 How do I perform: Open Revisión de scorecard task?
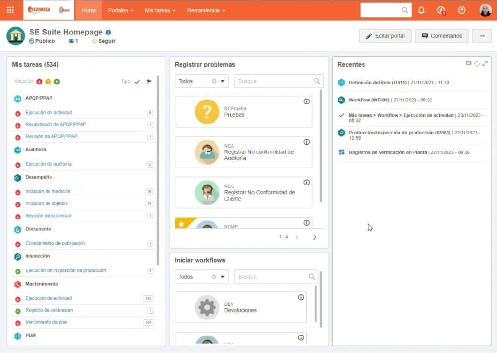49,216
